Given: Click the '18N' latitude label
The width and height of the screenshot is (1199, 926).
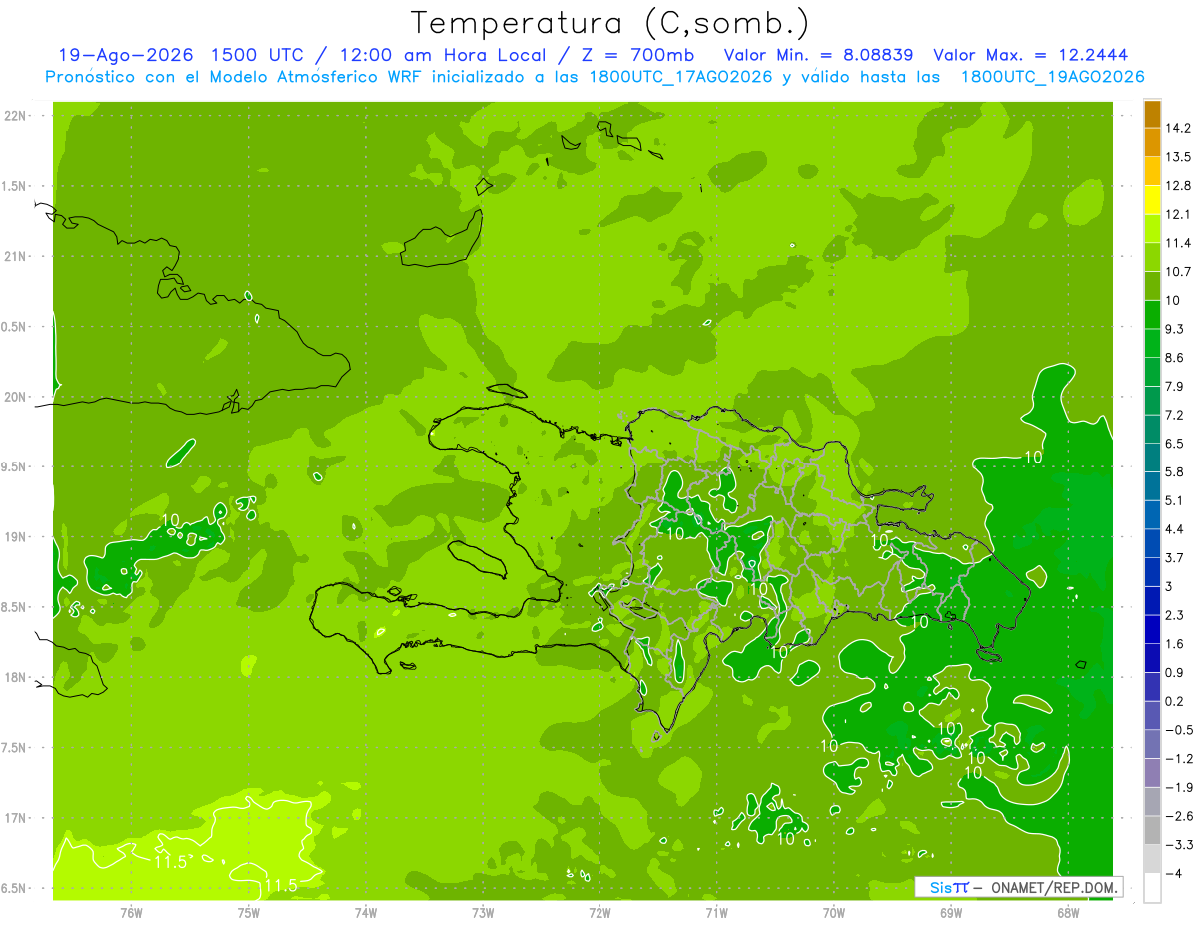Looking at the screenshot, I should (x=16, y=677).
